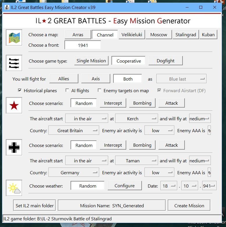Select Bombing scenario for Axis

coord(142,145)
